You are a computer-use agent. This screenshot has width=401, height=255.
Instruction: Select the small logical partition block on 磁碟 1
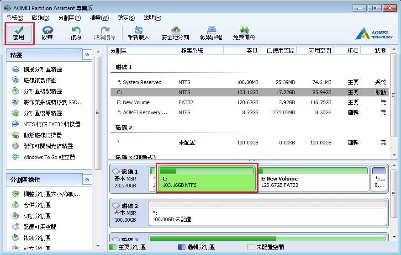click(379, 179)
